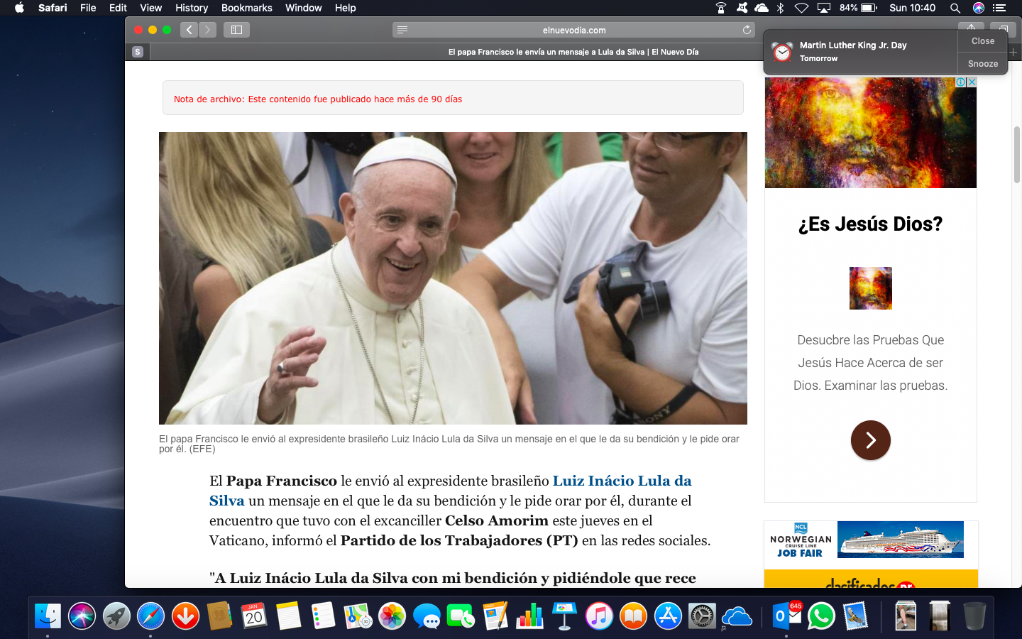Reload the page with the refresh icon

point(747,30)
